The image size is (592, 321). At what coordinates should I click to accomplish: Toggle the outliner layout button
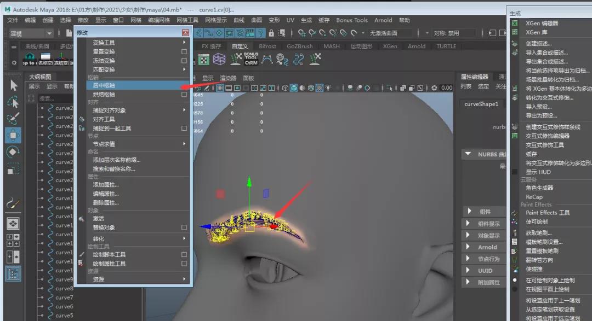tap(14, 273)
